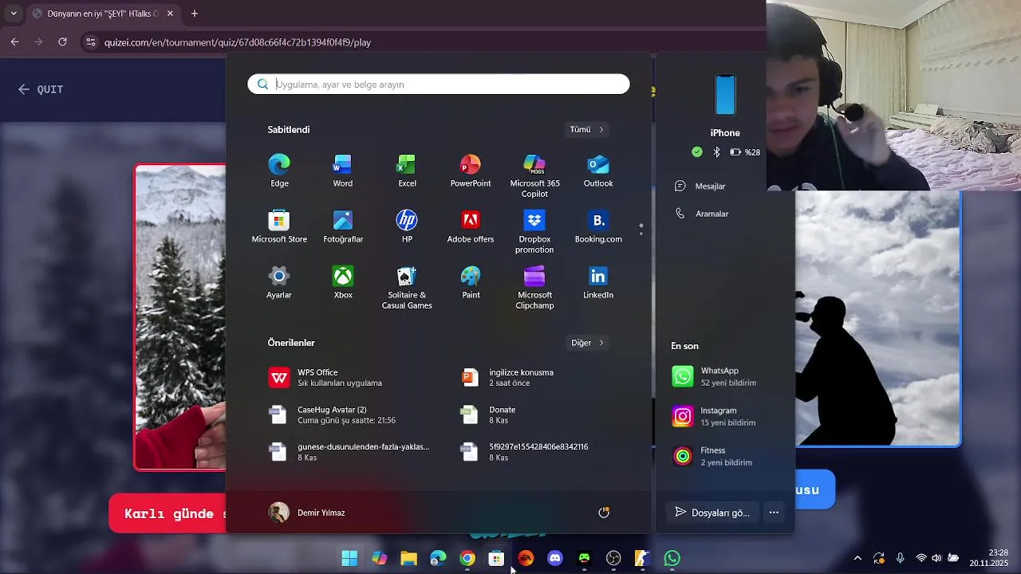Open volume control in system tray
1021x574 pixels.
(936, 558)
